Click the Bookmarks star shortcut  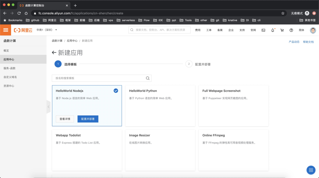pos(13,20)
